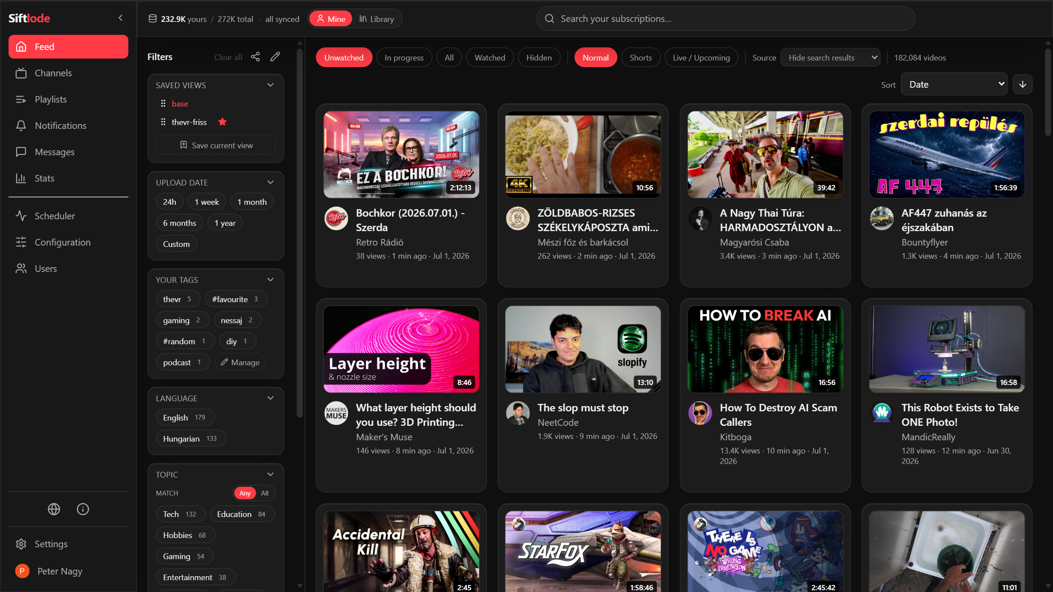This screenshot has height=592, width=1053.
Task: Click the drag handle beside base view
Action: [x=163, y=103]
